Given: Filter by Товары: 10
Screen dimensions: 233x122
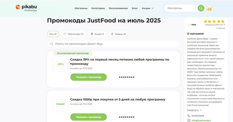Looking at the screenshot, I should pos(118,34).
